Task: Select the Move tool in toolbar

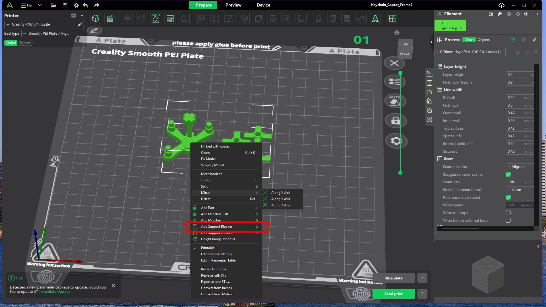Action: pos(127,19)
